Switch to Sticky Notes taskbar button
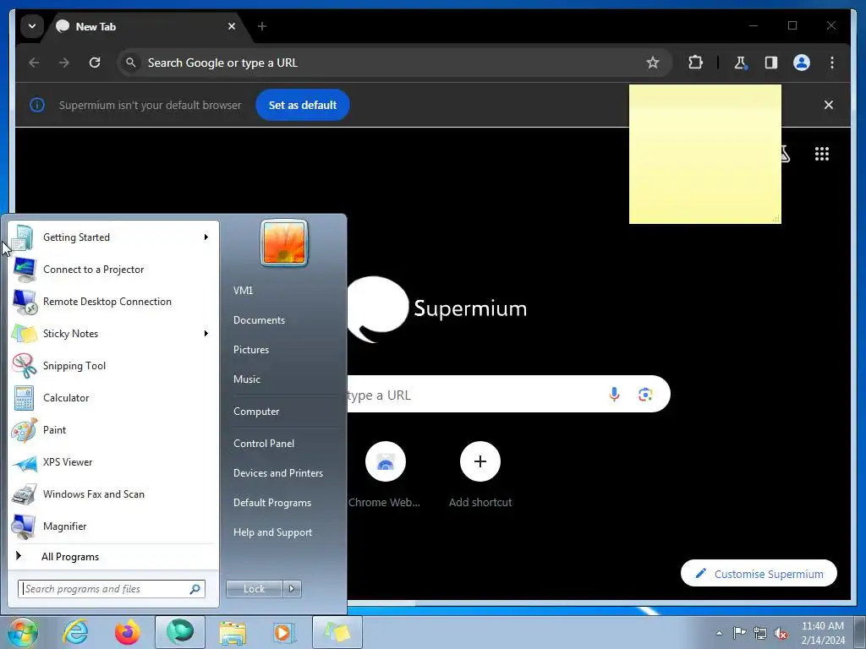 (337, 632)
